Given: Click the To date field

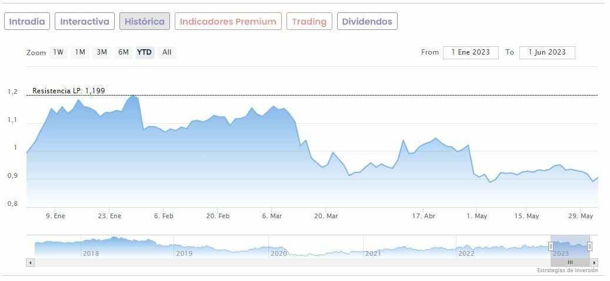Looking at the screenshot, I should [547, 52].
